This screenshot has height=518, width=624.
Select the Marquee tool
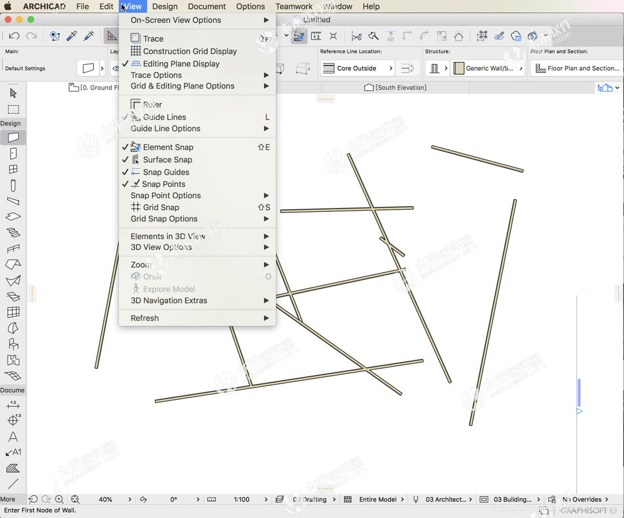coord(13,110)
